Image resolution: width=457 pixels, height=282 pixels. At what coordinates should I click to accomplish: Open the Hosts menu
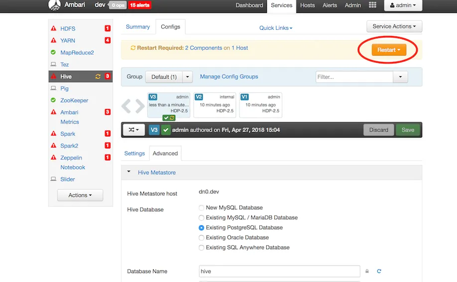coord(308,5)
